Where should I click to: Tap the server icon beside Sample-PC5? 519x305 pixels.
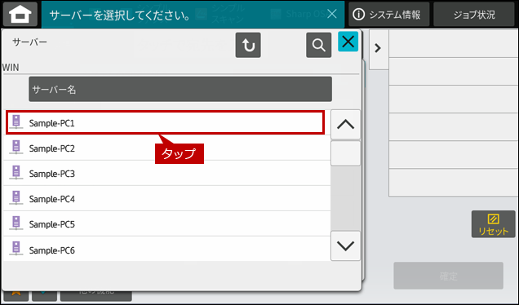click(16, 223)
